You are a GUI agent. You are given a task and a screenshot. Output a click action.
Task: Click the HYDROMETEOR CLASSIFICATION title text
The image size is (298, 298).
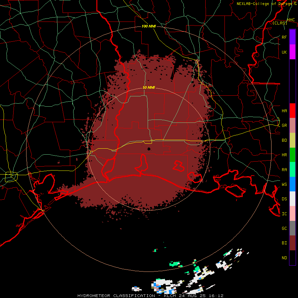(116, 296)
